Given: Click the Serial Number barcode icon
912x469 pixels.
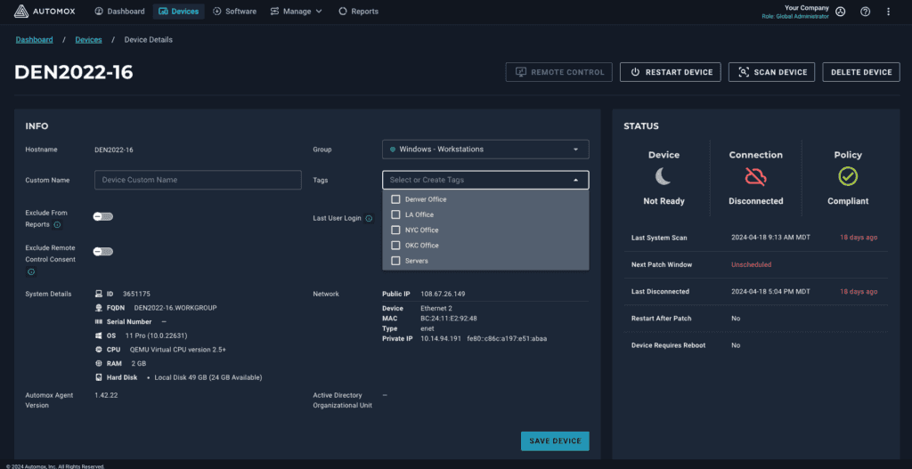Looking at the screenshot, I should 99,321.
